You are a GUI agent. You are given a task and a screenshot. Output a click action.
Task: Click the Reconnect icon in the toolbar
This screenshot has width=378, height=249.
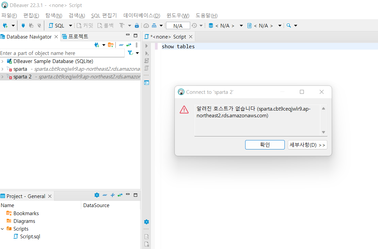[x=31, y=25]
